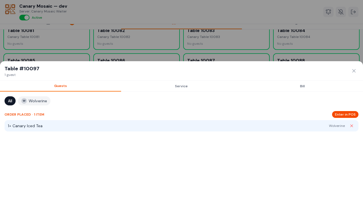This screenshot has width=363, height=204.
Task: Click the logout arrow icon
Action: coord(353,12)
